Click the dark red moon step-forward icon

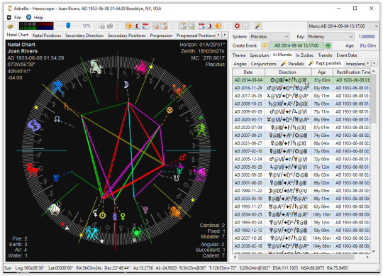click(210, 26)
